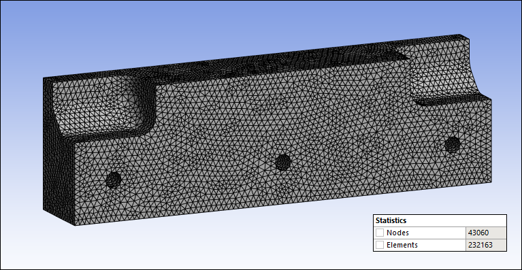Select the Elements value field 232163
The height and width of the screenshot is (270, 522).
pos(486,245)
